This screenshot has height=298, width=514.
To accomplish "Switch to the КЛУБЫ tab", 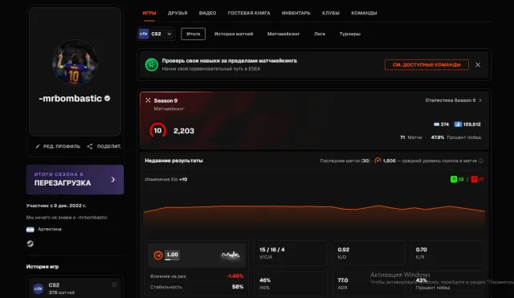I will coord(331,13).
